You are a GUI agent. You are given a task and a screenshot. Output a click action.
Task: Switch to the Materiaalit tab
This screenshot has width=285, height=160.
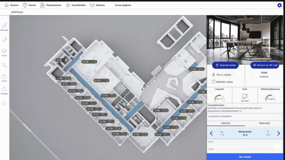264,123
